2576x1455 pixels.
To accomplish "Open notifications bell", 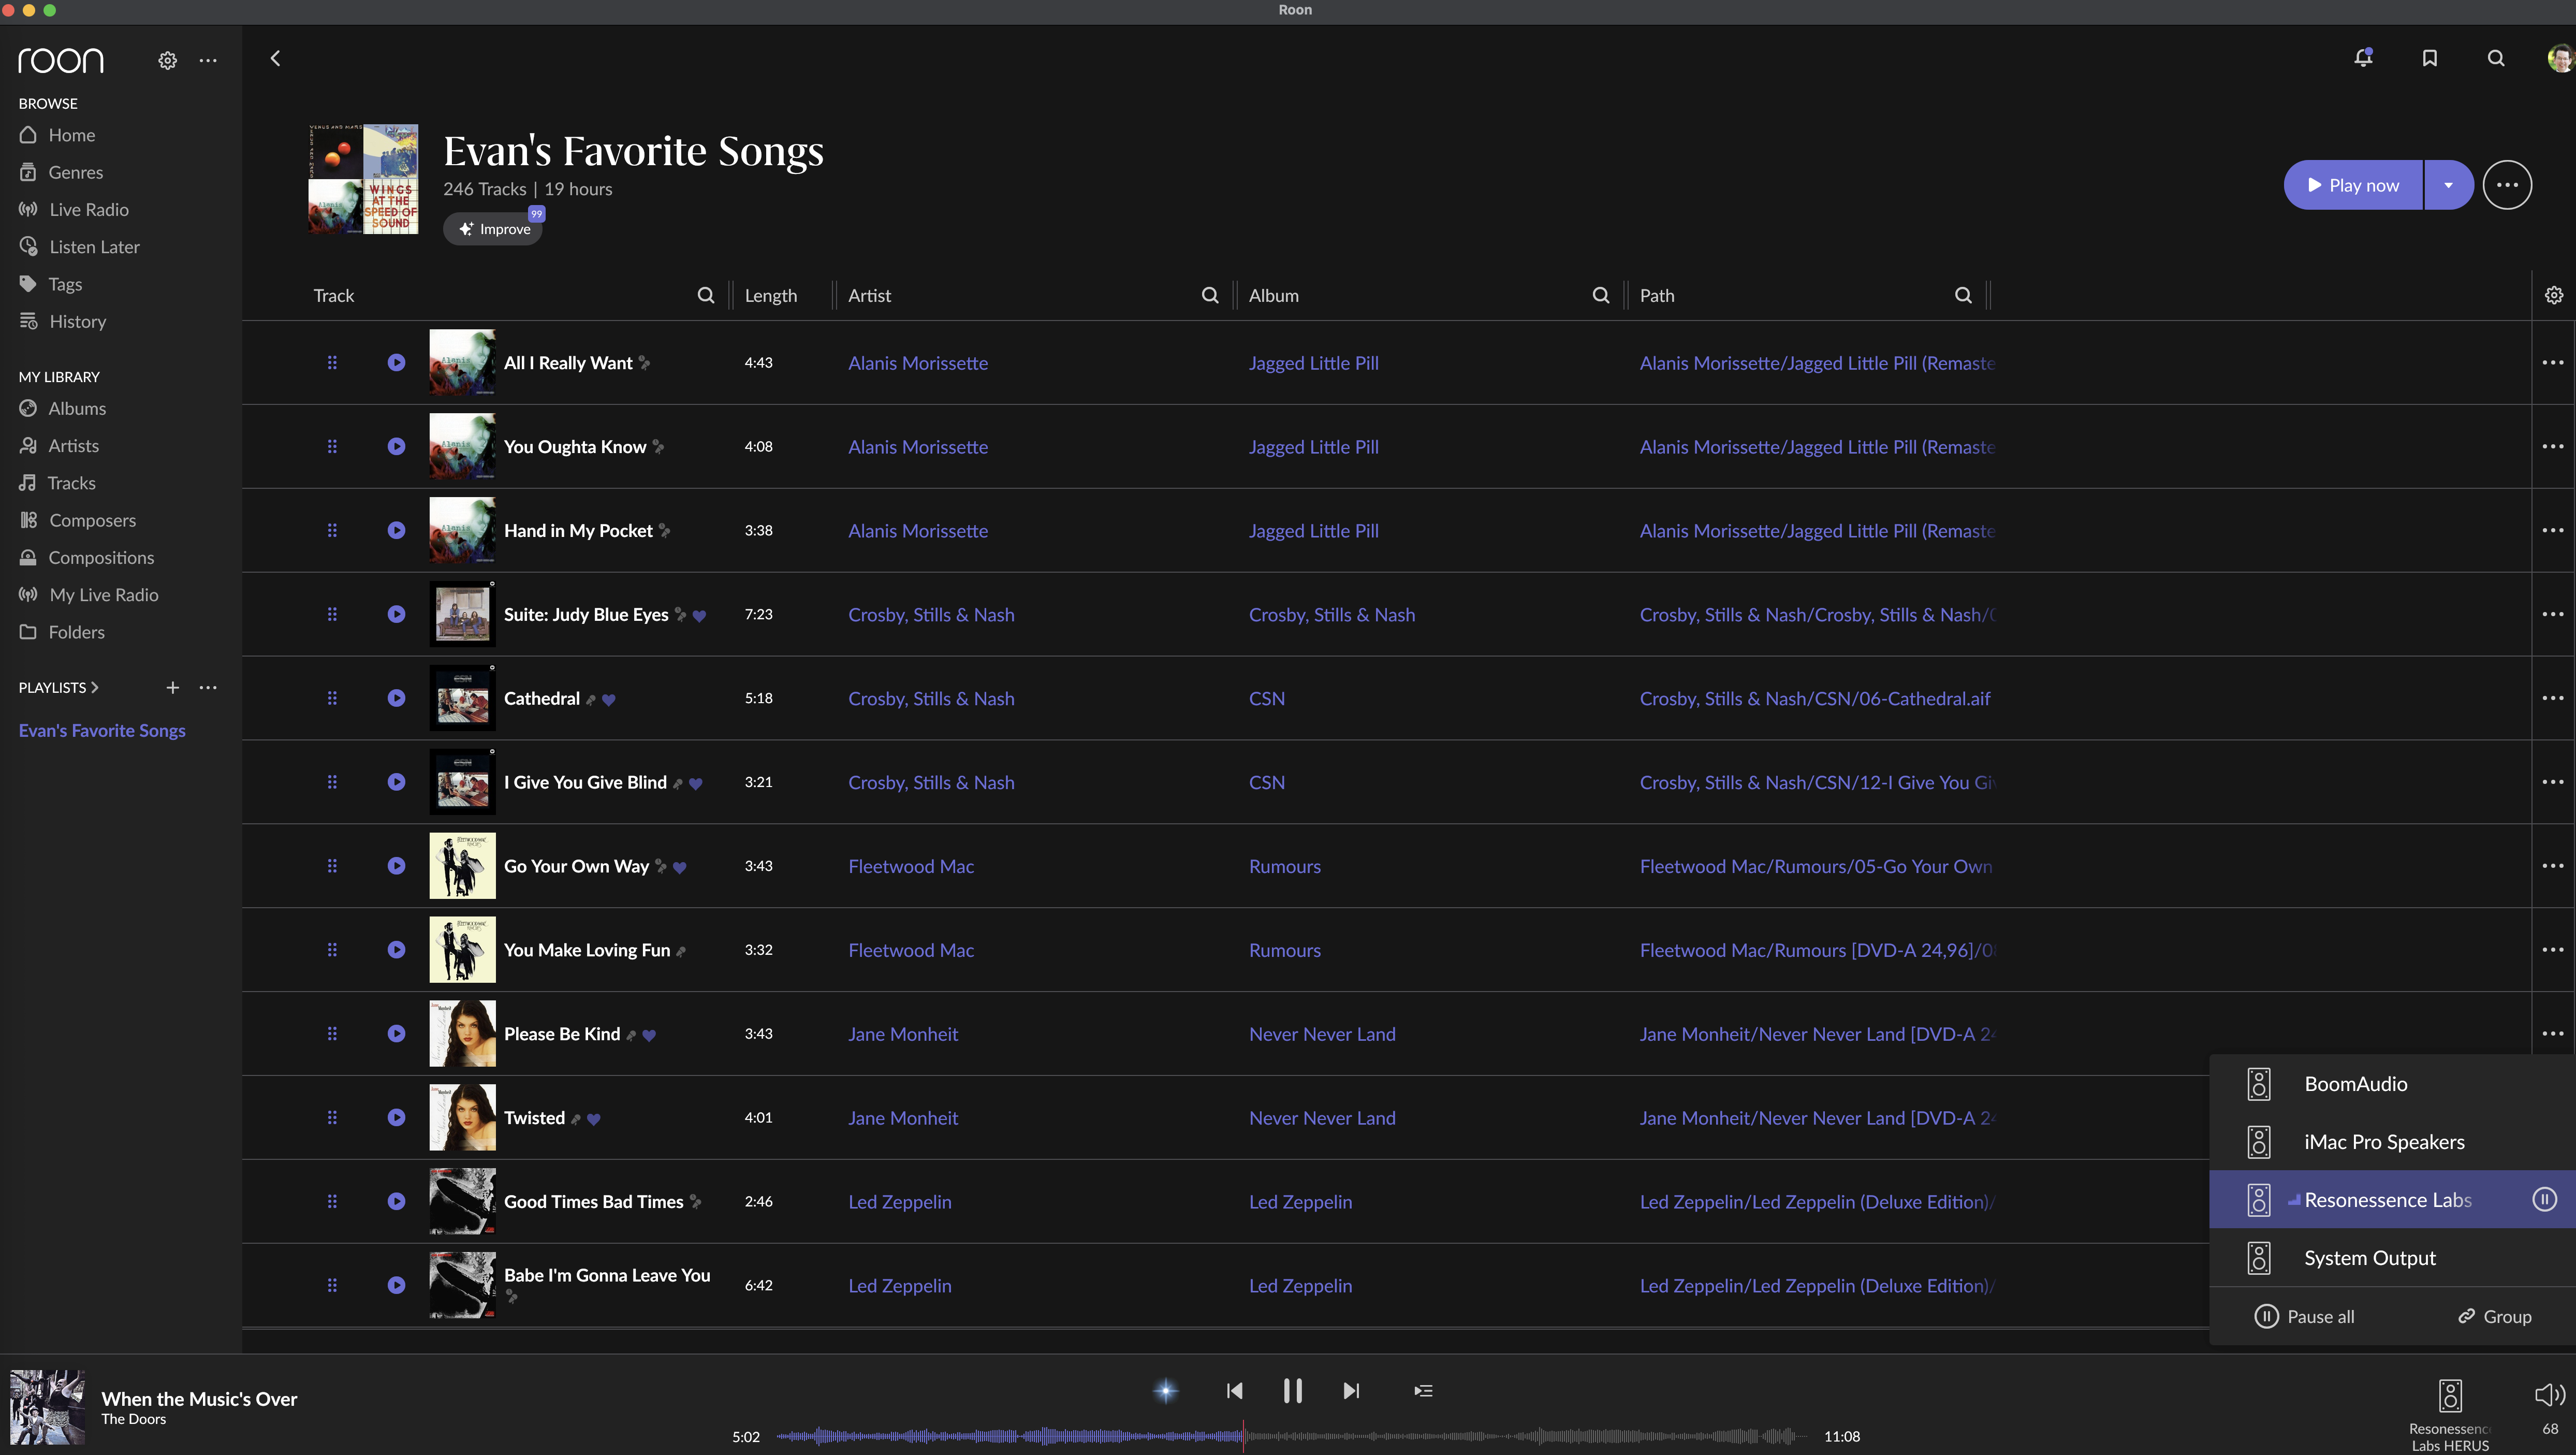I will [2363, 58].
